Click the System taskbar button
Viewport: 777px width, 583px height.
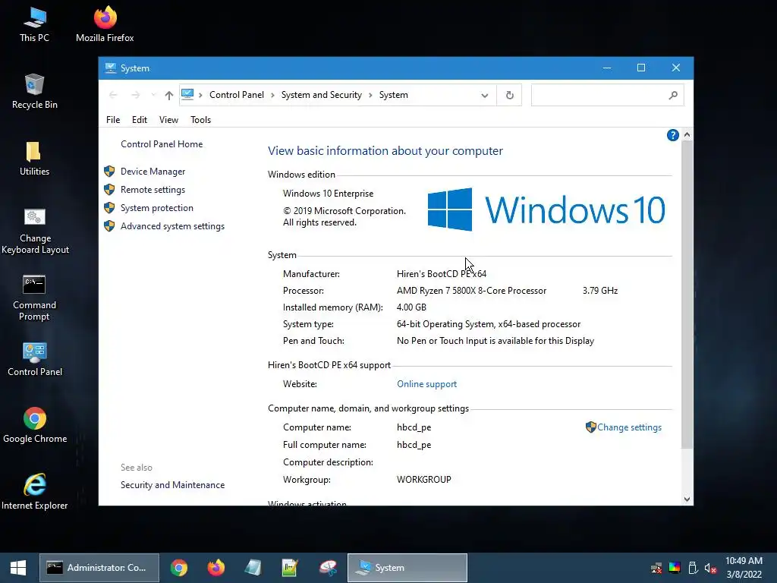coord(407,568)
